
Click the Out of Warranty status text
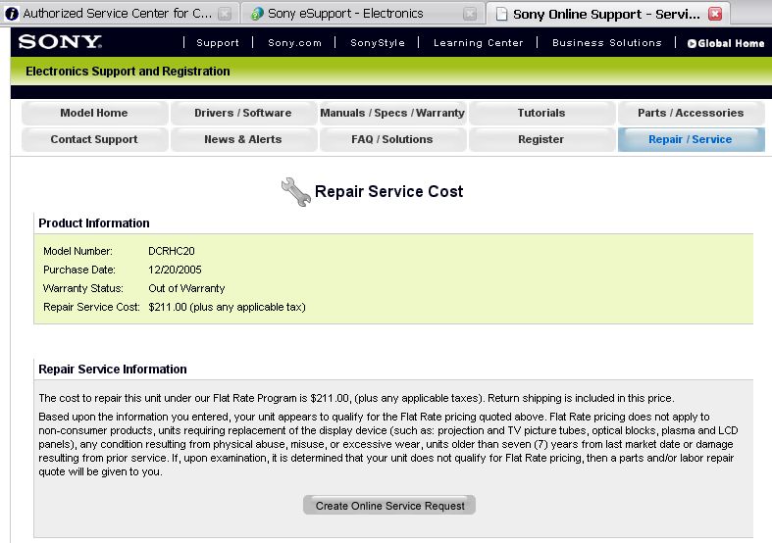186,289
